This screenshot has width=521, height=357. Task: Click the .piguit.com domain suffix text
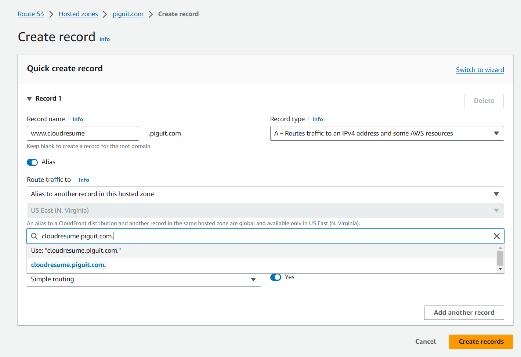point(165,133)
